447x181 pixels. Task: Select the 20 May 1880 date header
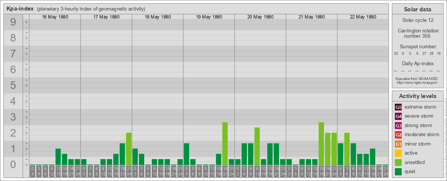[260, 17]
